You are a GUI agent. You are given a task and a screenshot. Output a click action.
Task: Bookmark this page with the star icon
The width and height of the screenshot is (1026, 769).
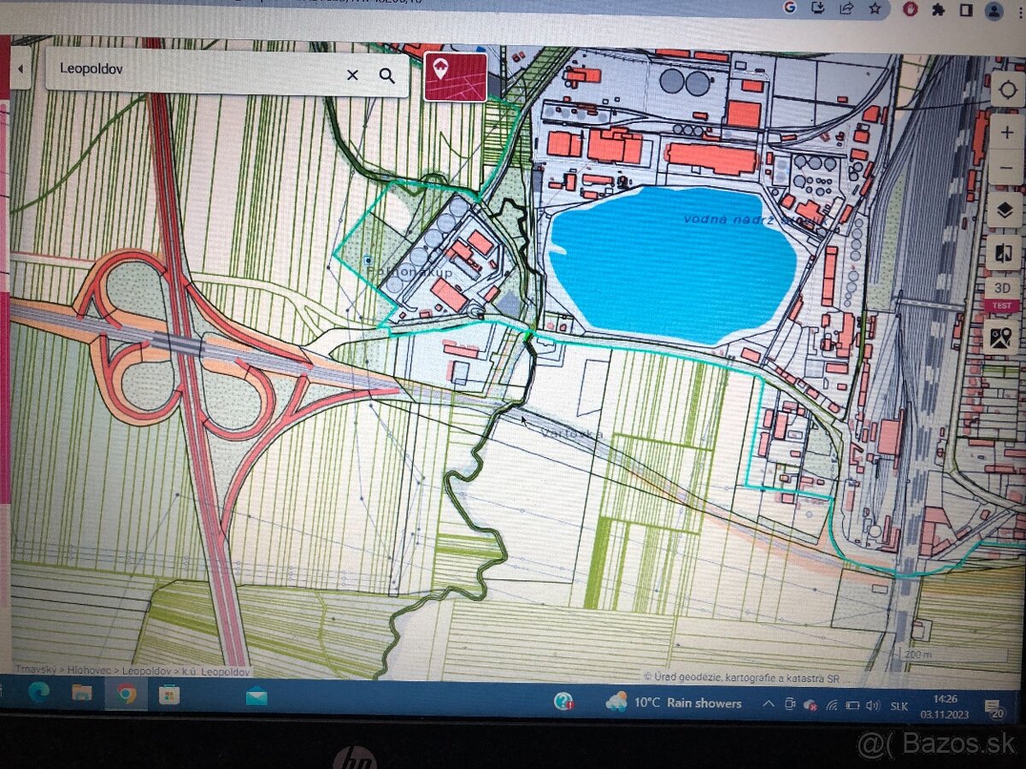coord(875,9)
